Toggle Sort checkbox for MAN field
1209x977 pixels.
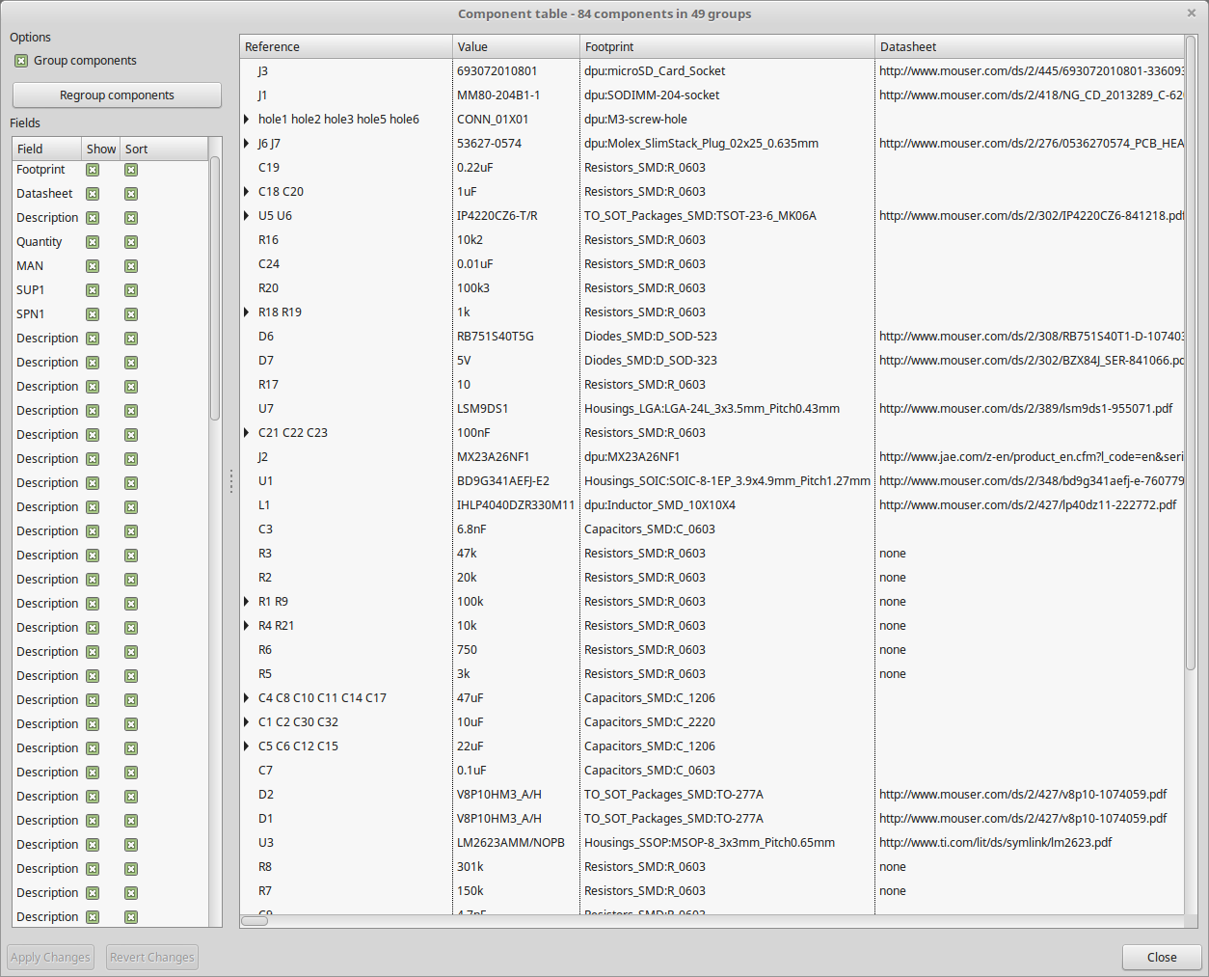[131, 266]
